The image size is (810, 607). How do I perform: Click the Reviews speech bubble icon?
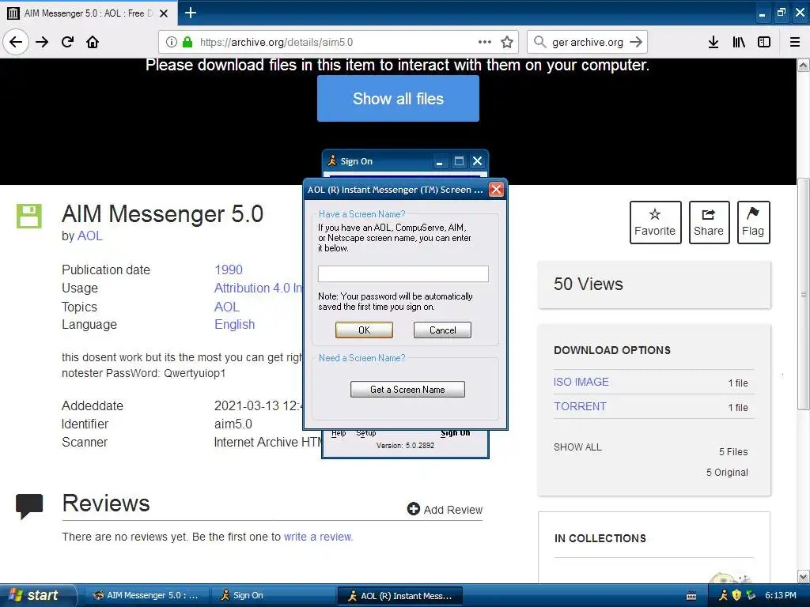29,506
